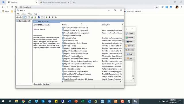The height and width of the screenshot is (104, 184).
Task: Open XAMPP icon in the taskbar
Action: coord(116,101)
